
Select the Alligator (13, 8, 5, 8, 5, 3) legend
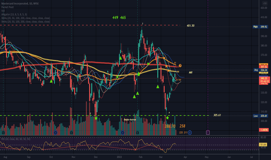coord(14,14)
